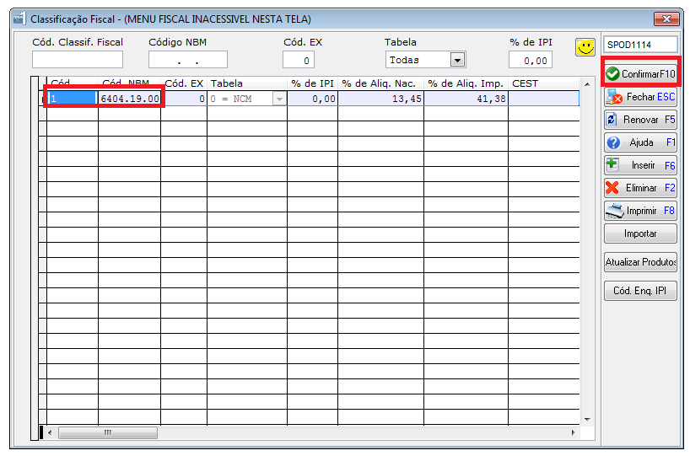Click the vertical scrollbar up arrow

(587, 83)
